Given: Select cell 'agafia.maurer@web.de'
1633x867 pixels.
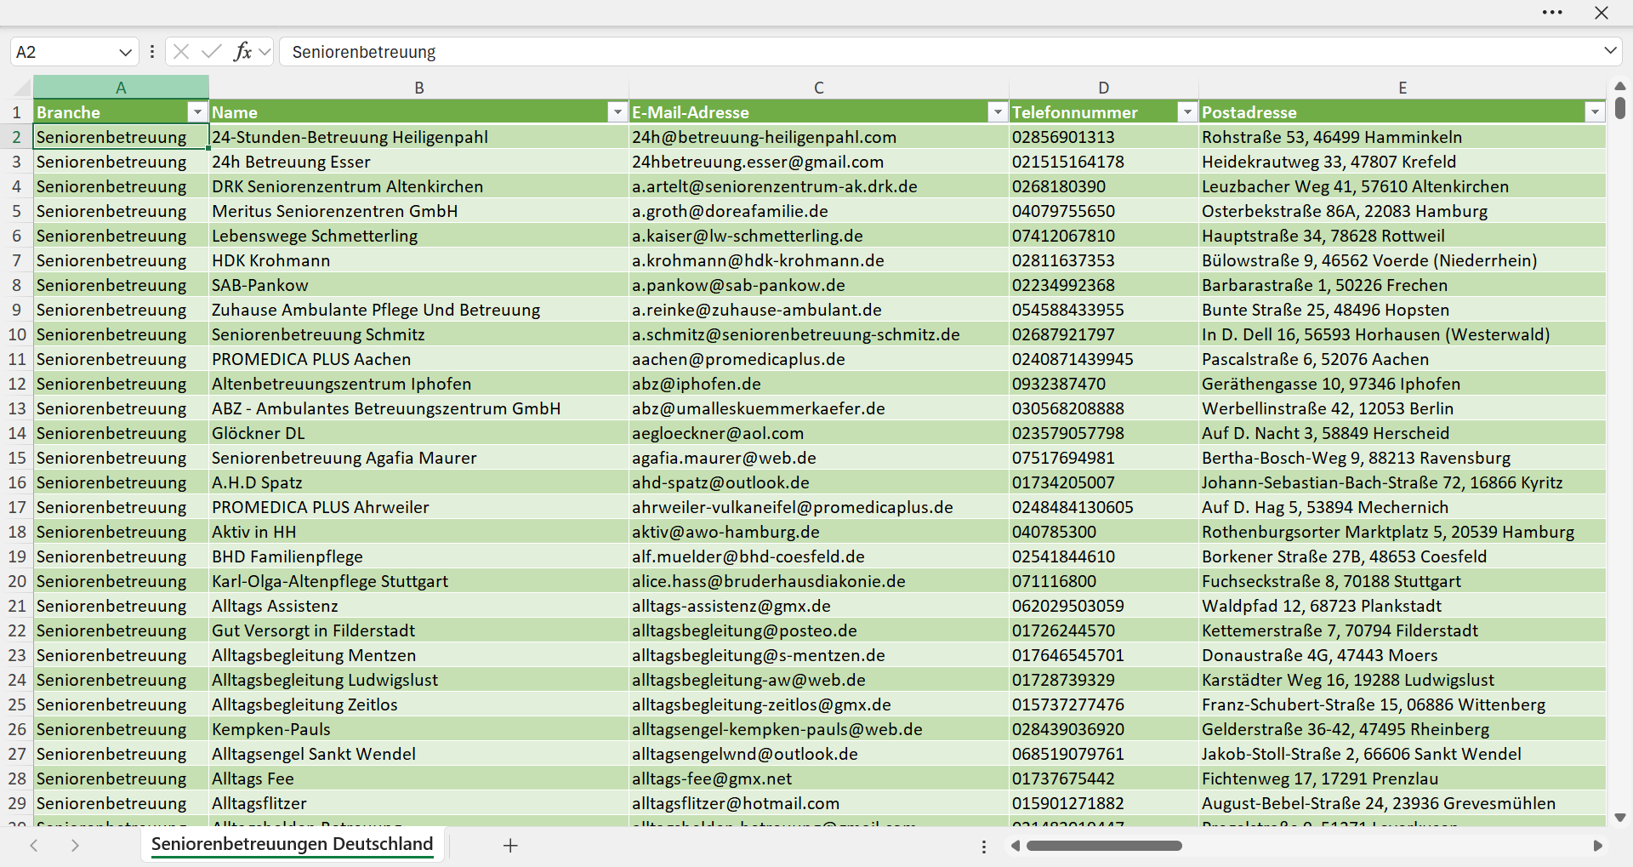Looking at the screenshot, I should [x=819, y=458].
